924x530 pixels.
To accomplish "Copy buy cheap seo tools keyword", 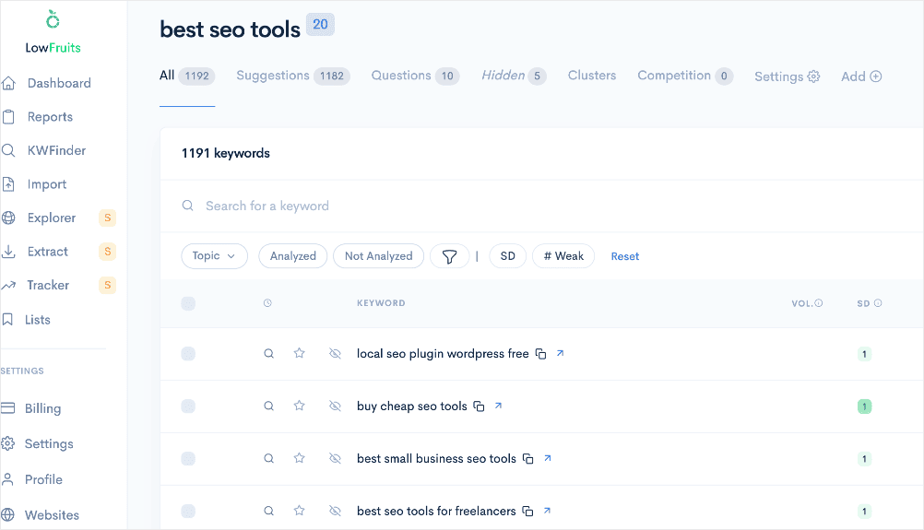I will (480, 406).
